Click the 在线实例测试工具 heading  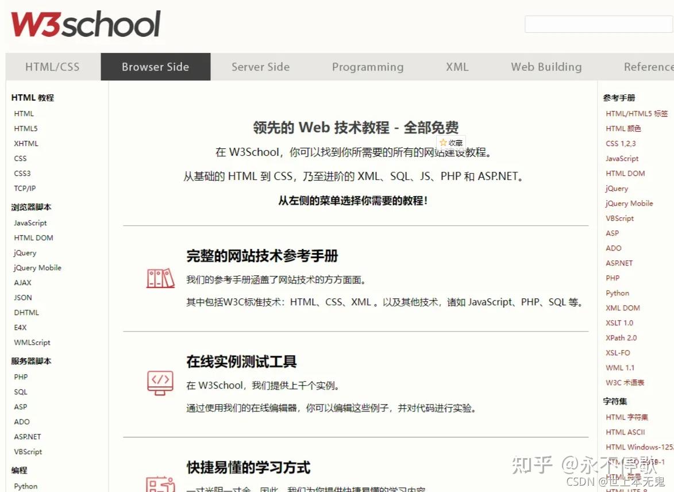tap(241, 362)
